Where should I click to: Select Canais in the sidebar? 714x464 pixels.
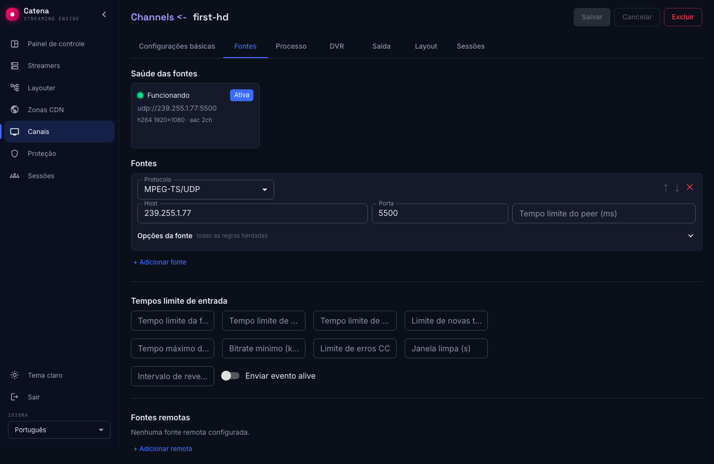pos(59,132)
